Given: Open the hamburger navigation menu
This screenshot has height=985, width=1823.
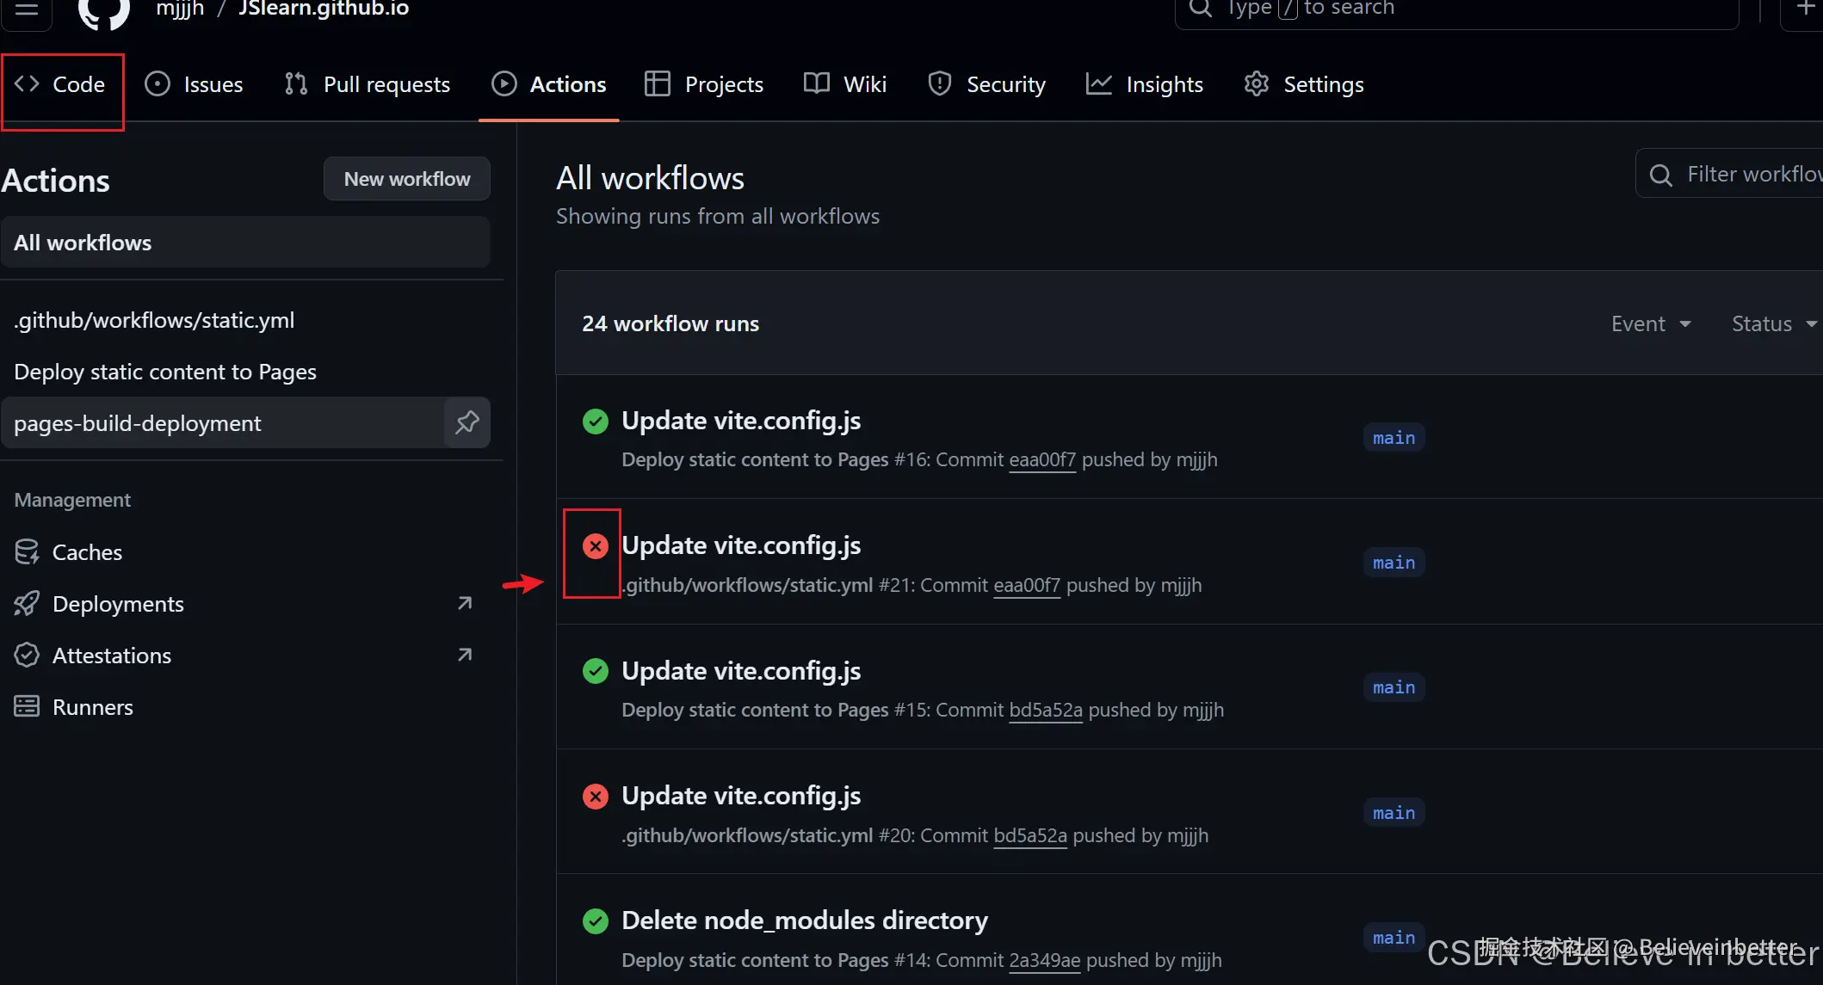Looking at the screenshot, I should click(27, 10).
